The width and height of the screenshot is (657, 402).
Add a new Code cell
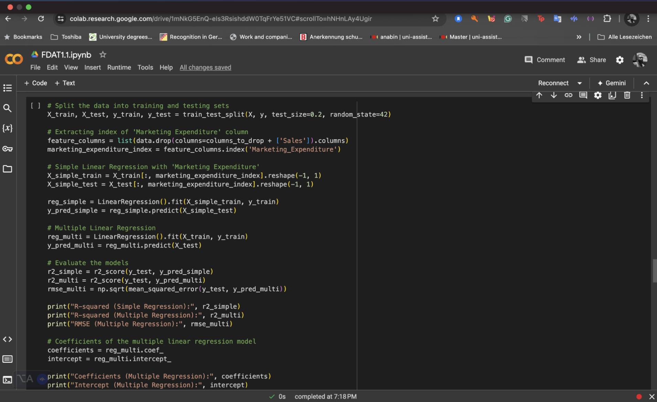point(35,83)
